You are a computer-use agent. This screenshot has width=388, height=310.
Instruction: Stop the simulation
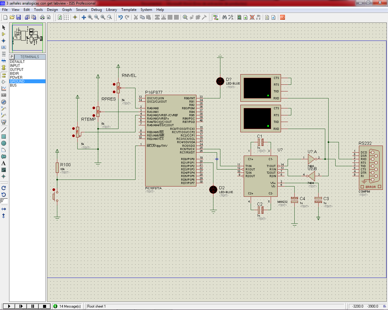pyautogui.click(x=44, y=306)
